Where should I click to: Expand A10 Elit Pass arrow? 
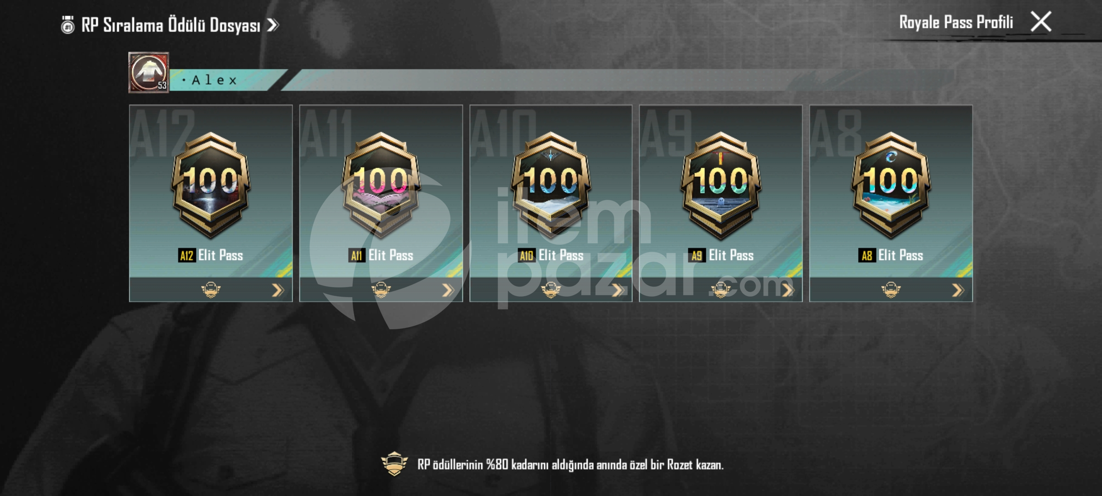click(x=618, y=290)
